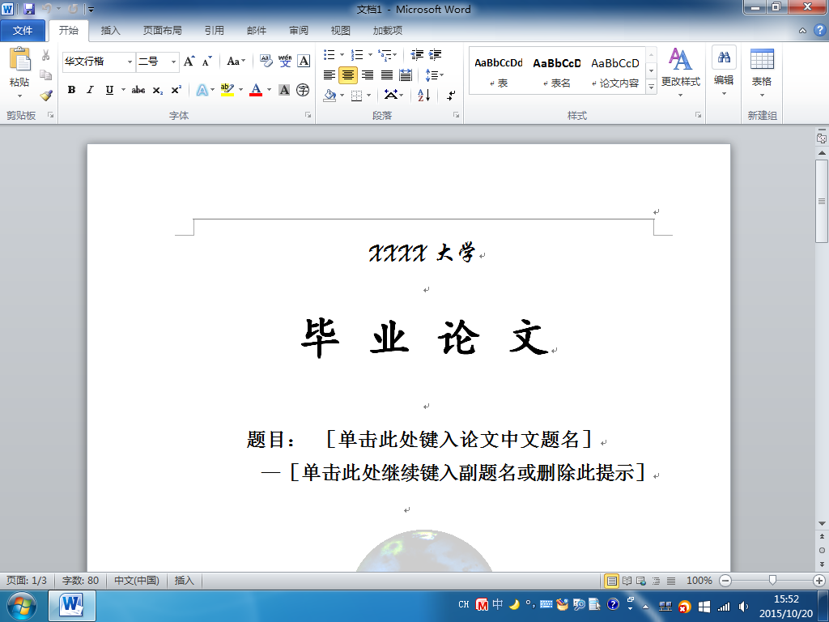Screen dimensions: 829x622
Task: Toggle Align Right
Action: [368, 75]
